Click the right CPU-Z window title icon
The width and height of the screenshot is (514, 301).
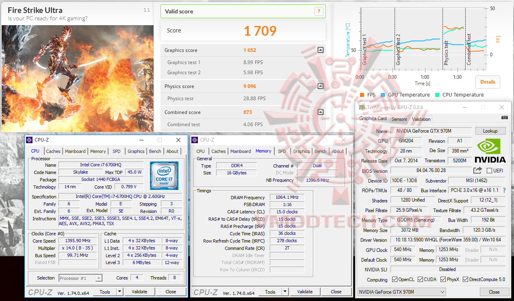coord(194,140)
